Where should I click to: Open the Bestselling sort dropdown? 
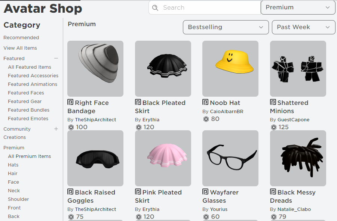(x=226, y=27)
